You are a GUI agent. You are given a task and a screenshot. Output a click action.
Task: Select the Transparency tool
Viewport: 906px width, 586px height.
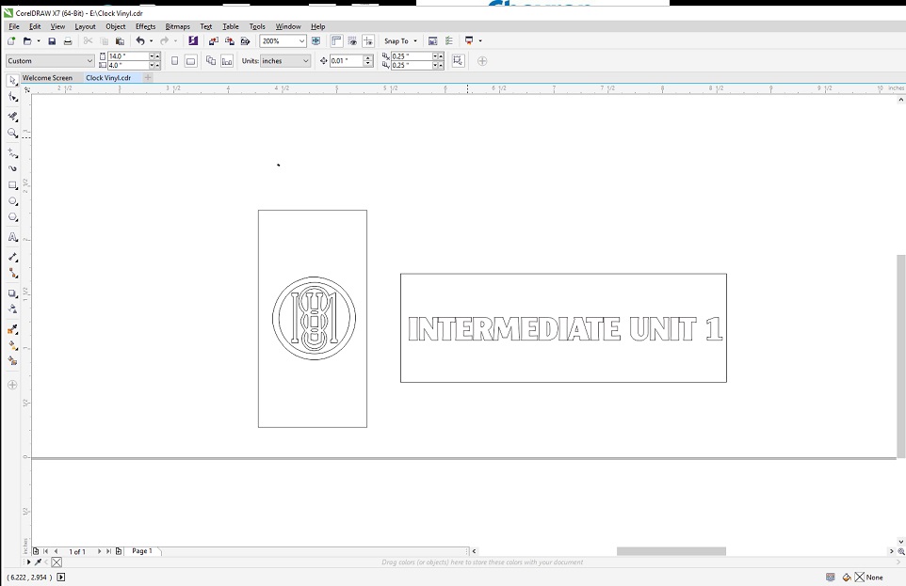click(12, 309)
